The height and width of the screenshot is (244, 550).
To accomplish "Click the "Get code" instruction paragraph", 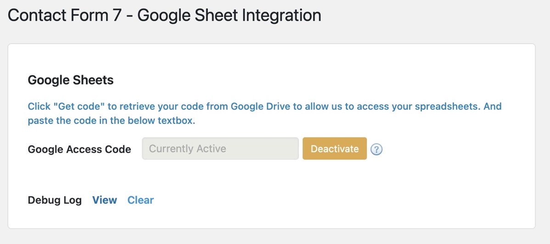I will pyautogui.click(x=265, y=114).
